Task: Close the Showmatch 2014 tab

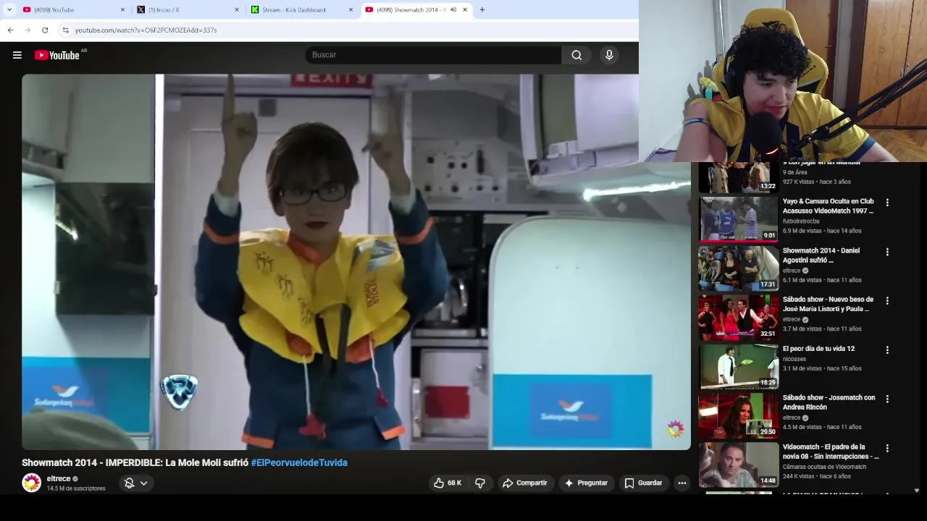Action: click(x=465, y=9)
